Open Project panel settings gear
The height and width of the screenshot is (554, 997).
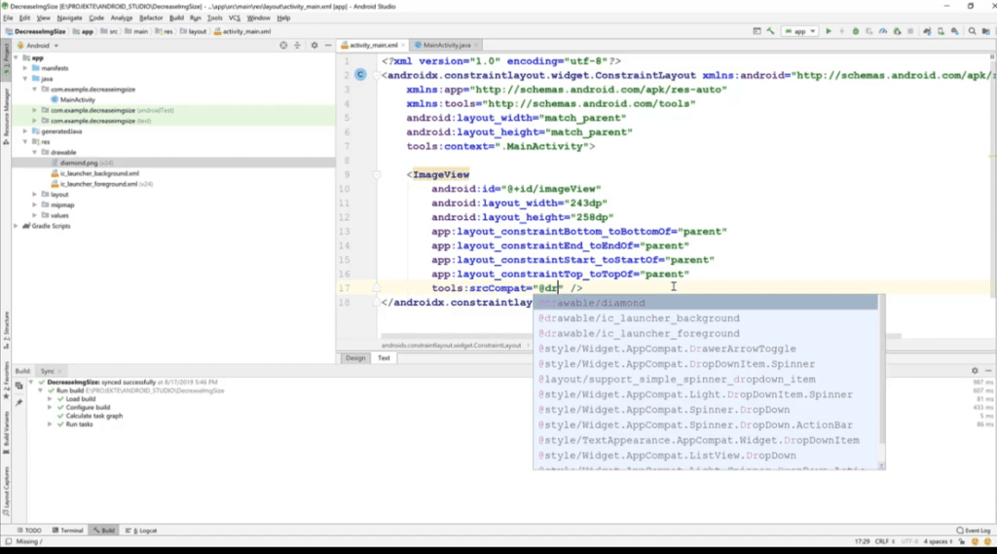(x=314, y=46)
